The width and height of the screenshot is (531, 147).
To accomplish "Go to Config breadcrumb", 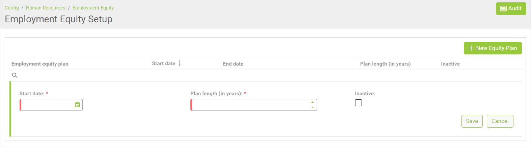I will (x=12, y=8).
